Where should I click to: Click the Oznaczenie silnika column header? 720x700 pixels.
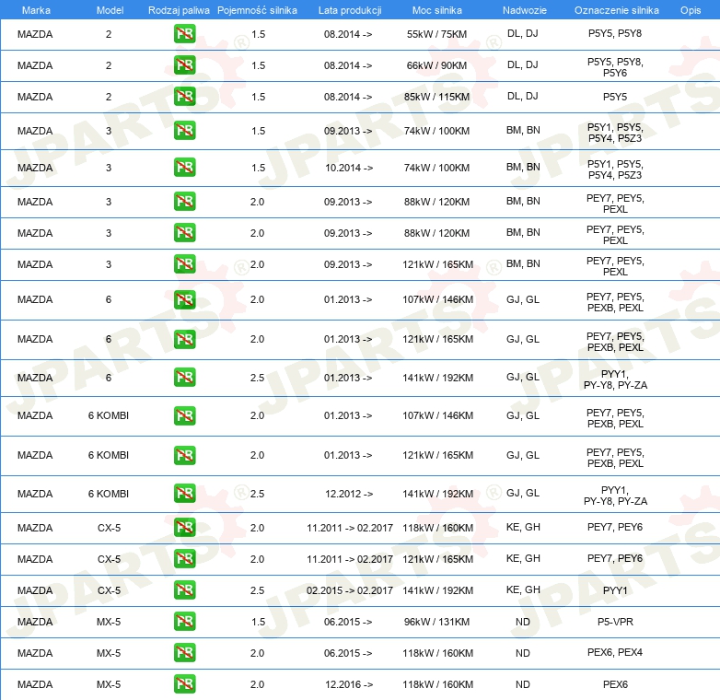coord(616,10)
